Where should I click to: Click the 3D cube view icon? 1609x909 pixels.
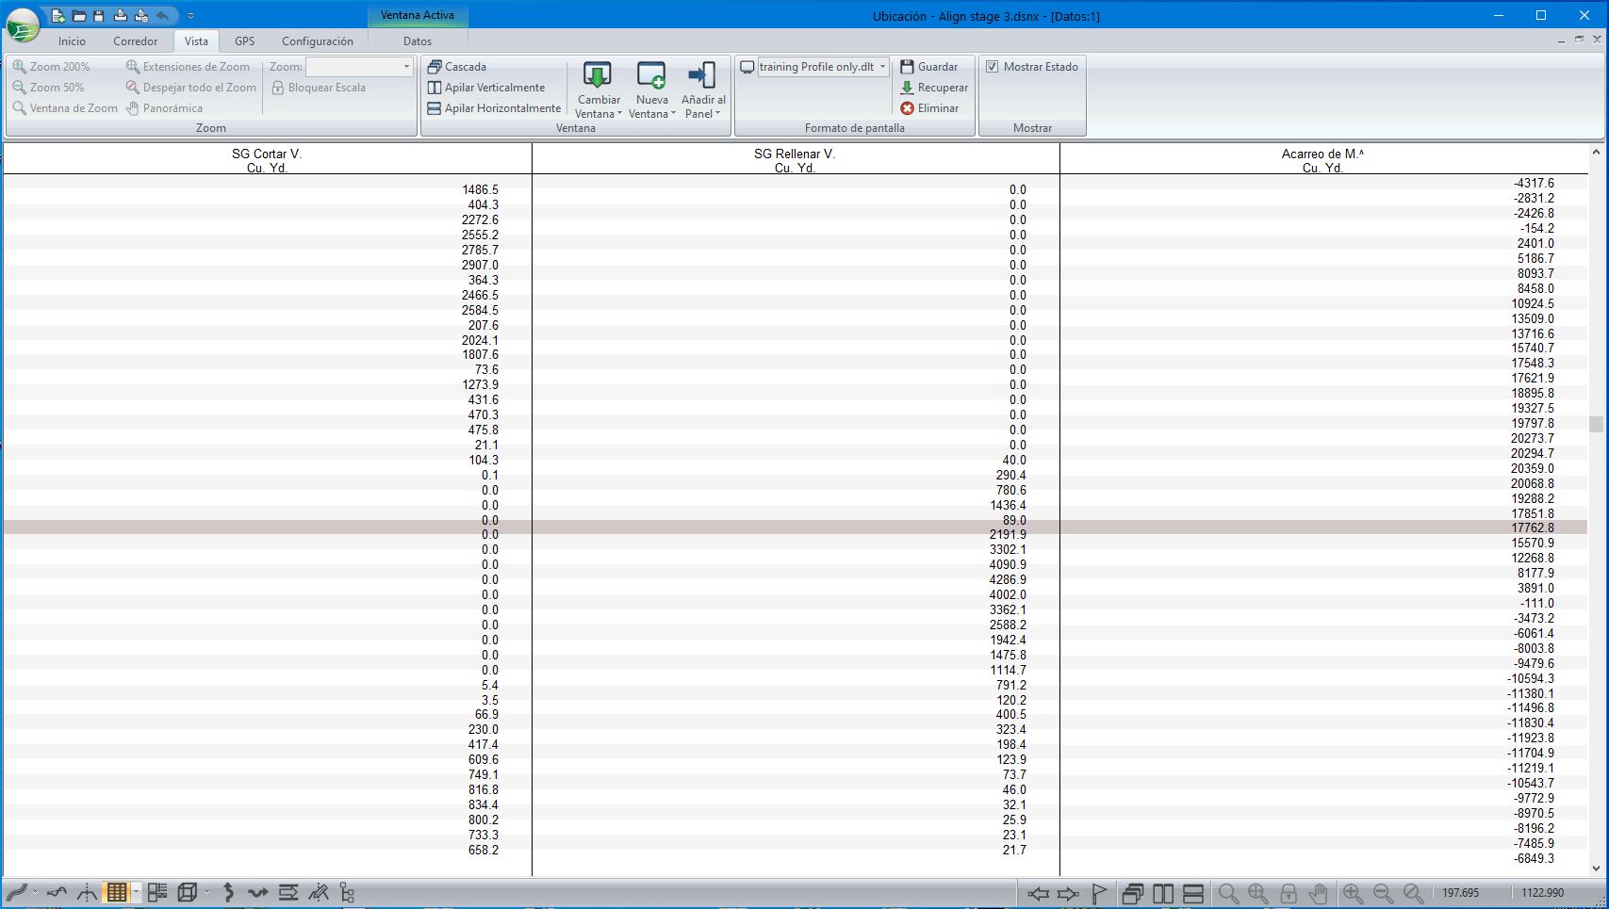coord(187,892)
